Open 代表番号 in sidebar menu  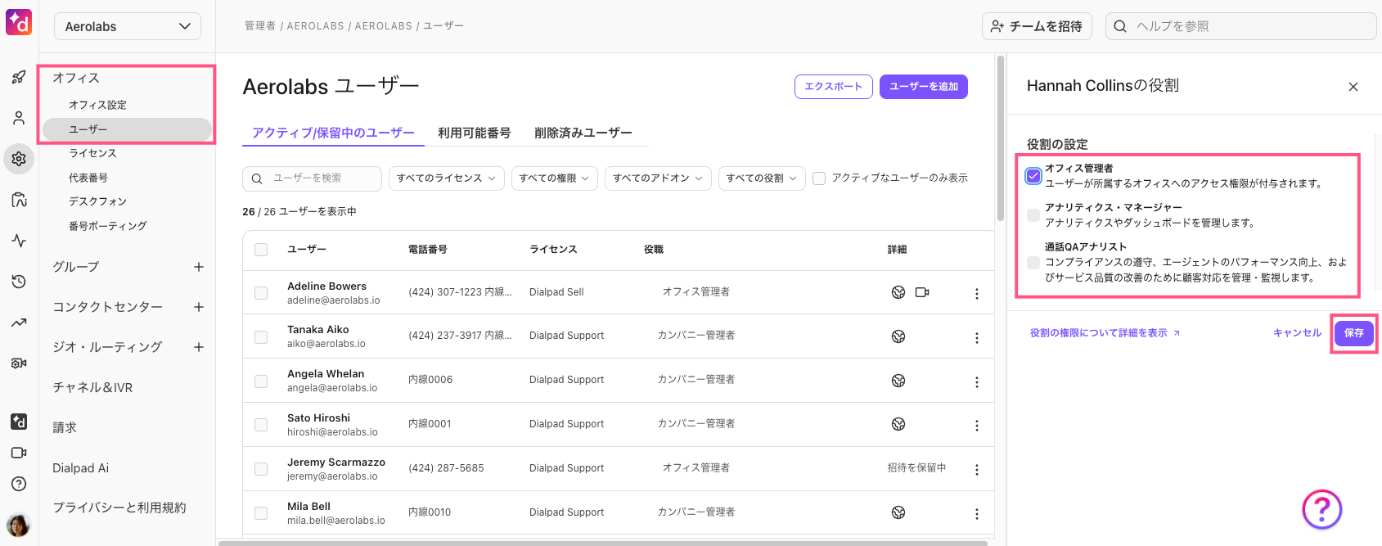coord(88,178)
